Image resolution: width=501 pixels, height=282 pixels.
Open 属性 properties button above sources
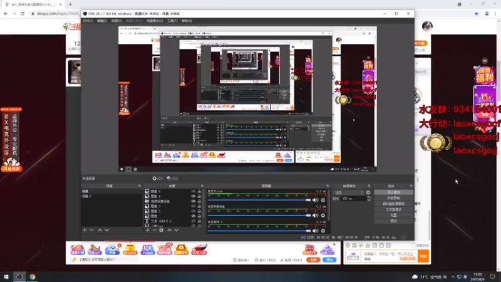158,179
